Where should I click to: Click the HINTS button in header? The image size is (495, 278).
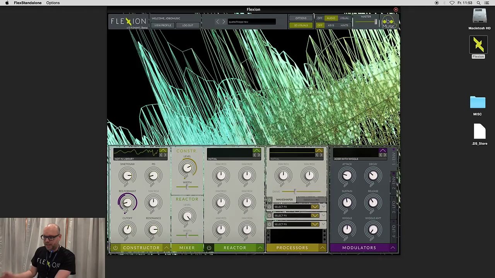point(344,25)
